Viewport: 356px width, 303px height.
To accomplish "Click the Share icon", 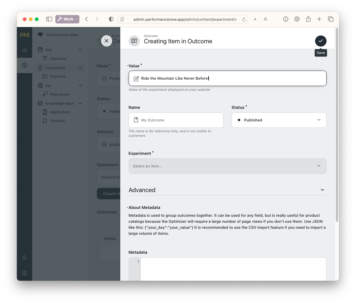I will pos(308,19).
